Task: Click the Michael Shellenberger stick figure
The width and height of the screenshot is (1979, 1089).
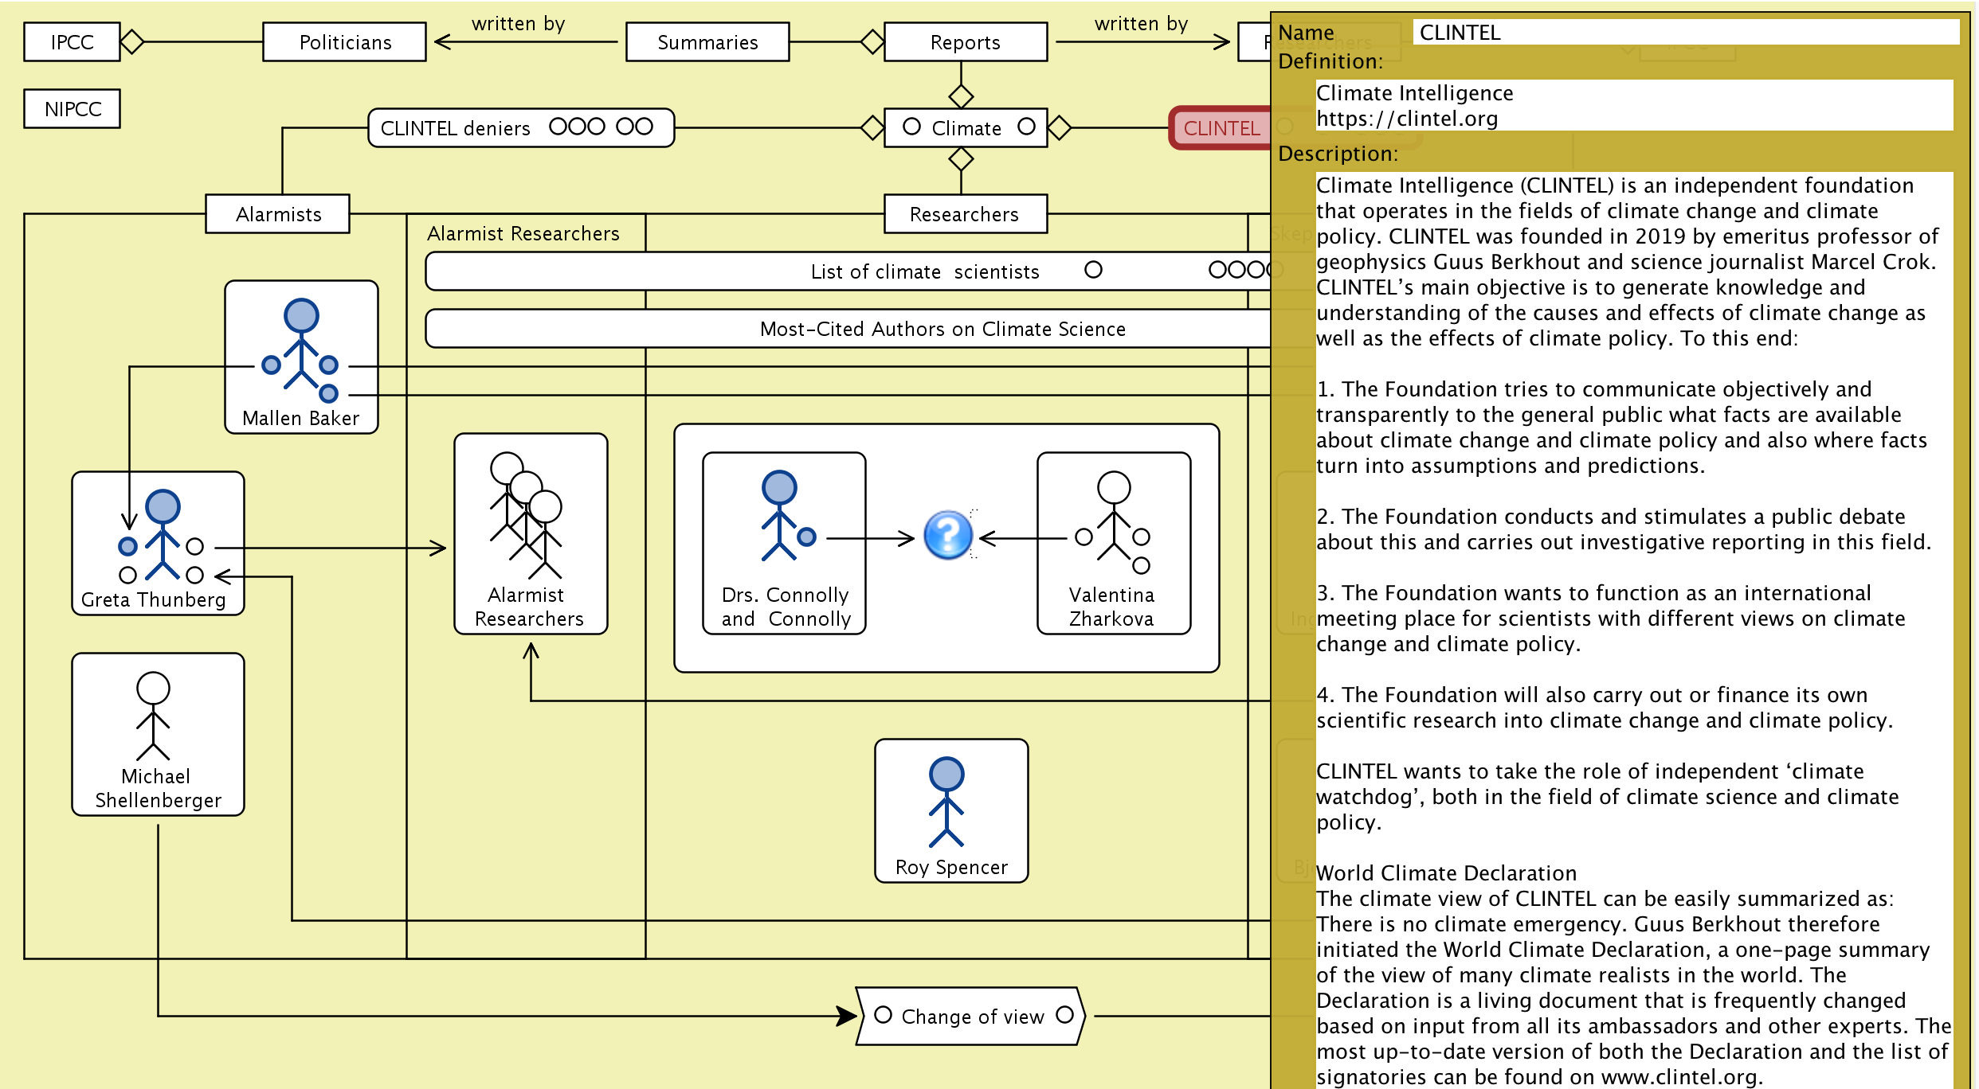Action: [153, 715]
